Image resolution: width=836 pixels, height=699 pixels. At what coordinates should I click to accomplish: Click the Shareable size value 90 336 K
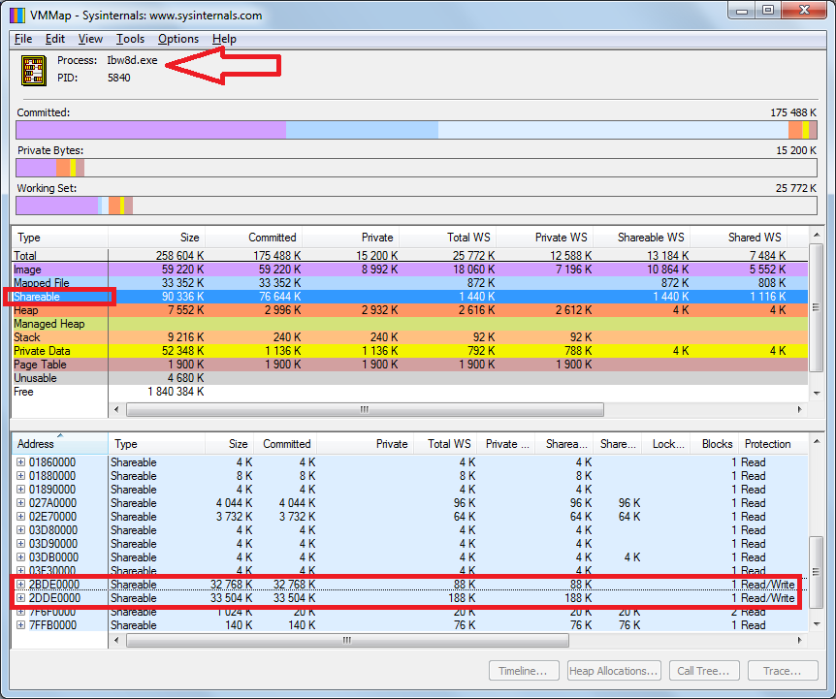coord(183,297)
